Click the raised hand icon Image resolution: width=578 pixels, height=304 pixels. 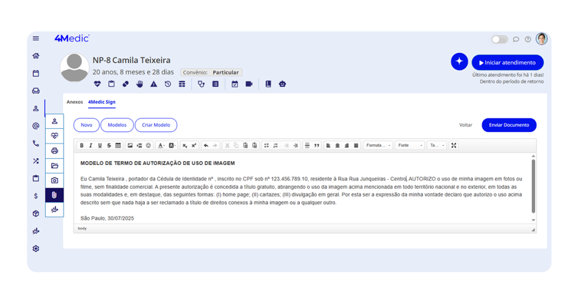coord(140,84)
